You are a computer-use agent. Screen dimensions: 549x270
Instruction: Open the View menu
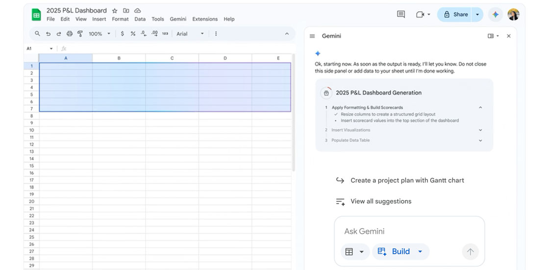(x=81, y=19)
